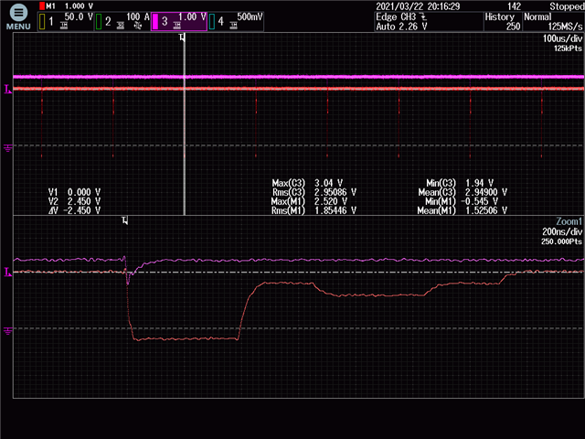The width and height of the screenshot is (585, 439).
Task: Click the channel 1 coupling icon under 50.0 V
Action: 64,26
